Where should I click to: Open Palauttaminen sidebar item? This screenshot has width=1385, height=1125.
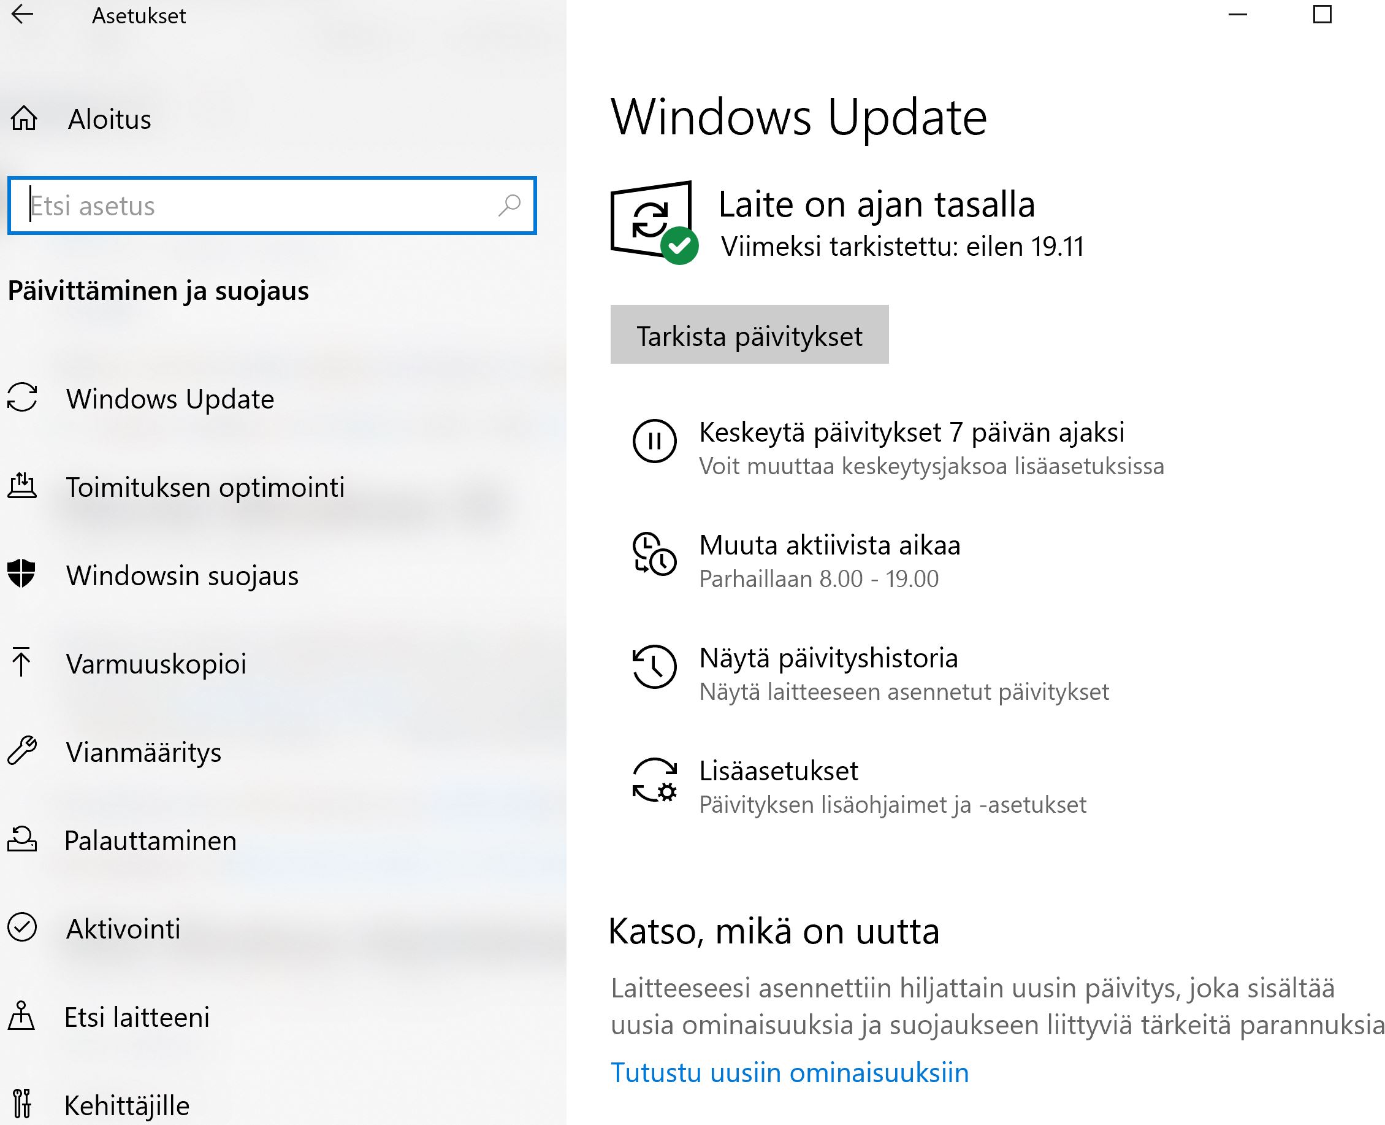pyautogui.click(x=150, y=840)
